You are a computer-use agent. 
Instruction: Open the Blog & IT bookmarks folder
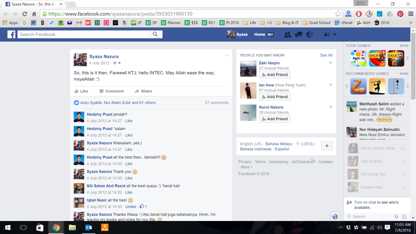click(287, 23)
